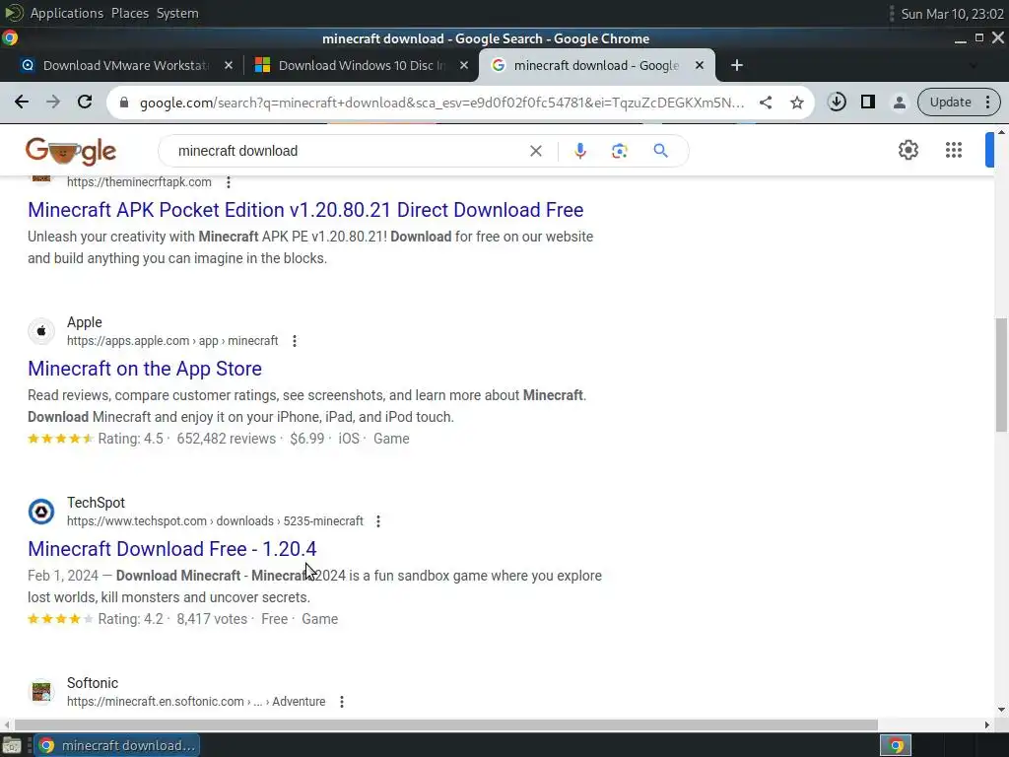Image resolution: width=1009 pixels, height=757 pixels.
Task: Close the Download VMware Workstation tab
Action: (x=228, y=65)
